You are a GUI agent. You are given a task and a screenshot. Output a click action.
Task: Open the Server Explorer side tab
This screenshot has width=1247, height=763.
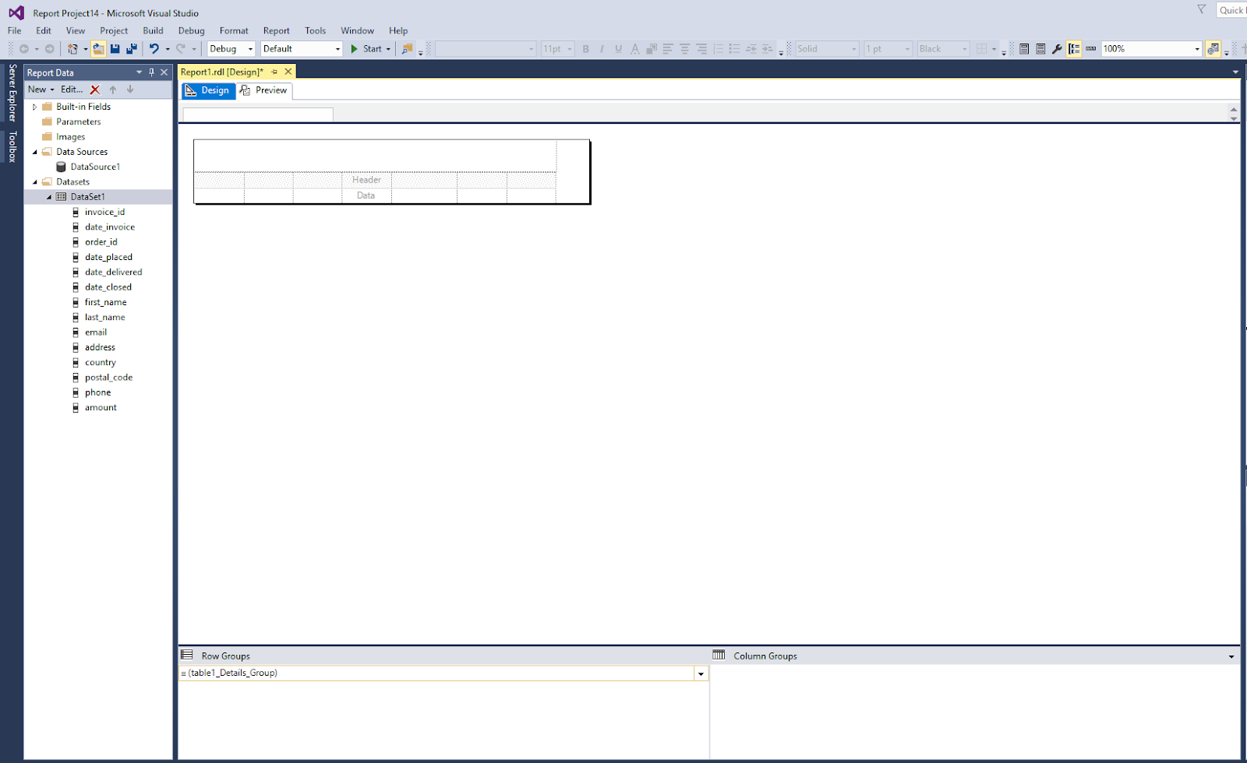coord(12,93)
